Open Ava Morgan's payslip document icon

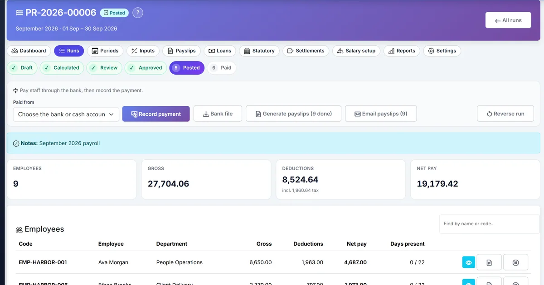point(489,262)
